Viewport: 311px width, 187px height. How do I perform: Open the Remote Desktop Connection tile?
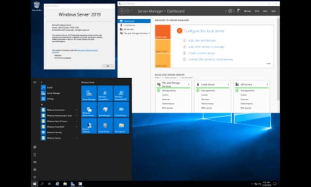pyautogui.click(x=89, y=126)
